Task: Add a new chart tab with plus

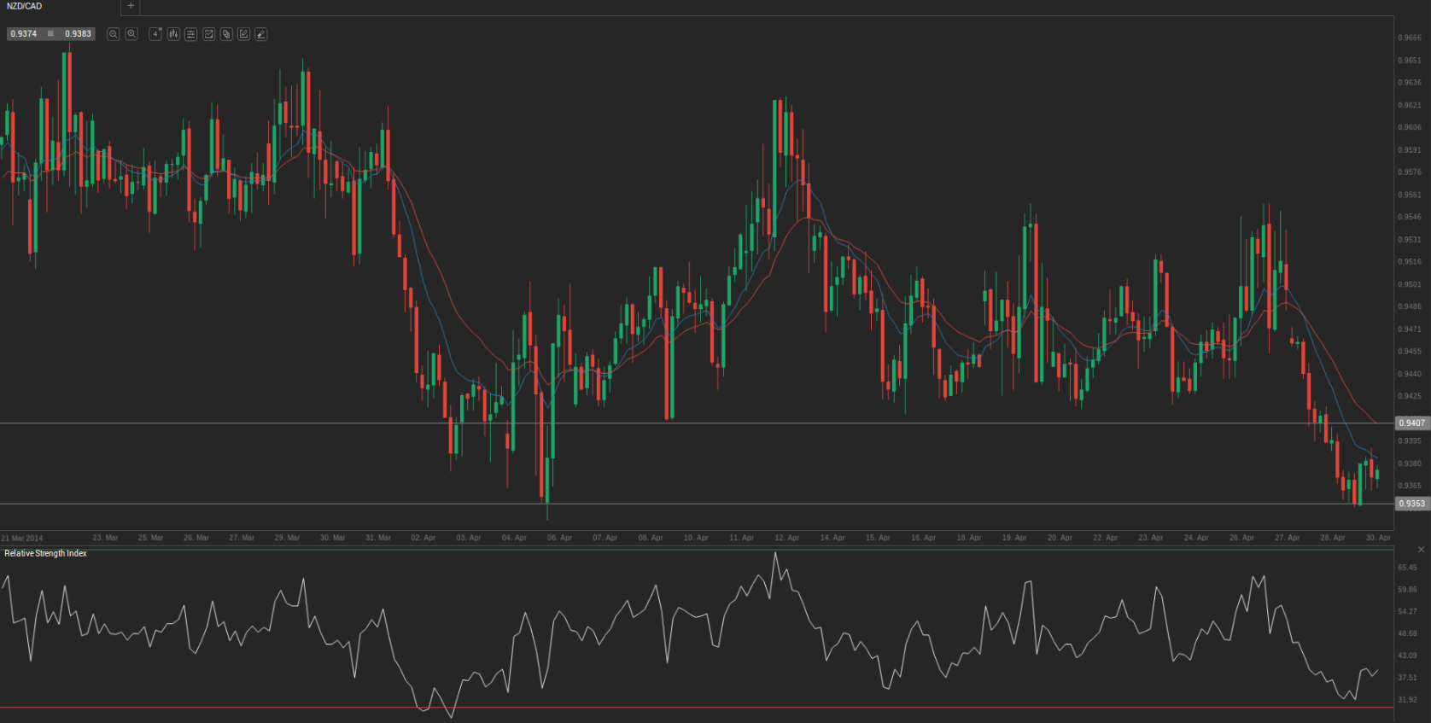Action: (131, 6)
